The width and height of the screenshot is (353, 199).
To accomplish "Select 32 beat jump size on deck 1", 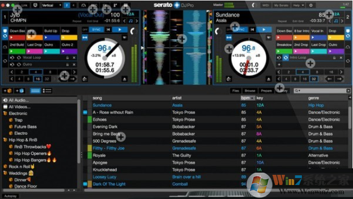I will (x=46, y=79).
